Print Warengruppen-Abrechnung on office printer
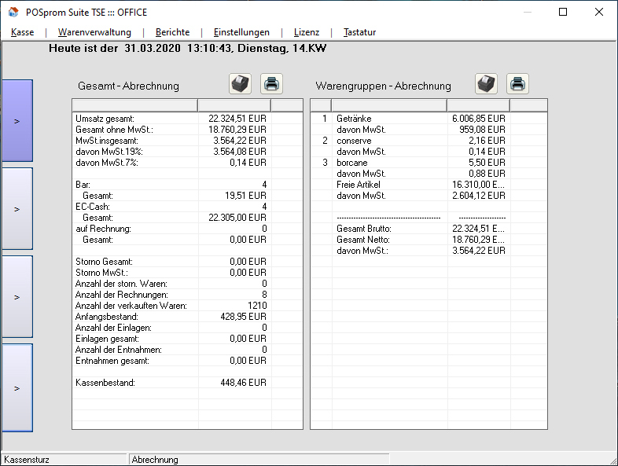Viewport: 618px width, 466px height. 517,84
